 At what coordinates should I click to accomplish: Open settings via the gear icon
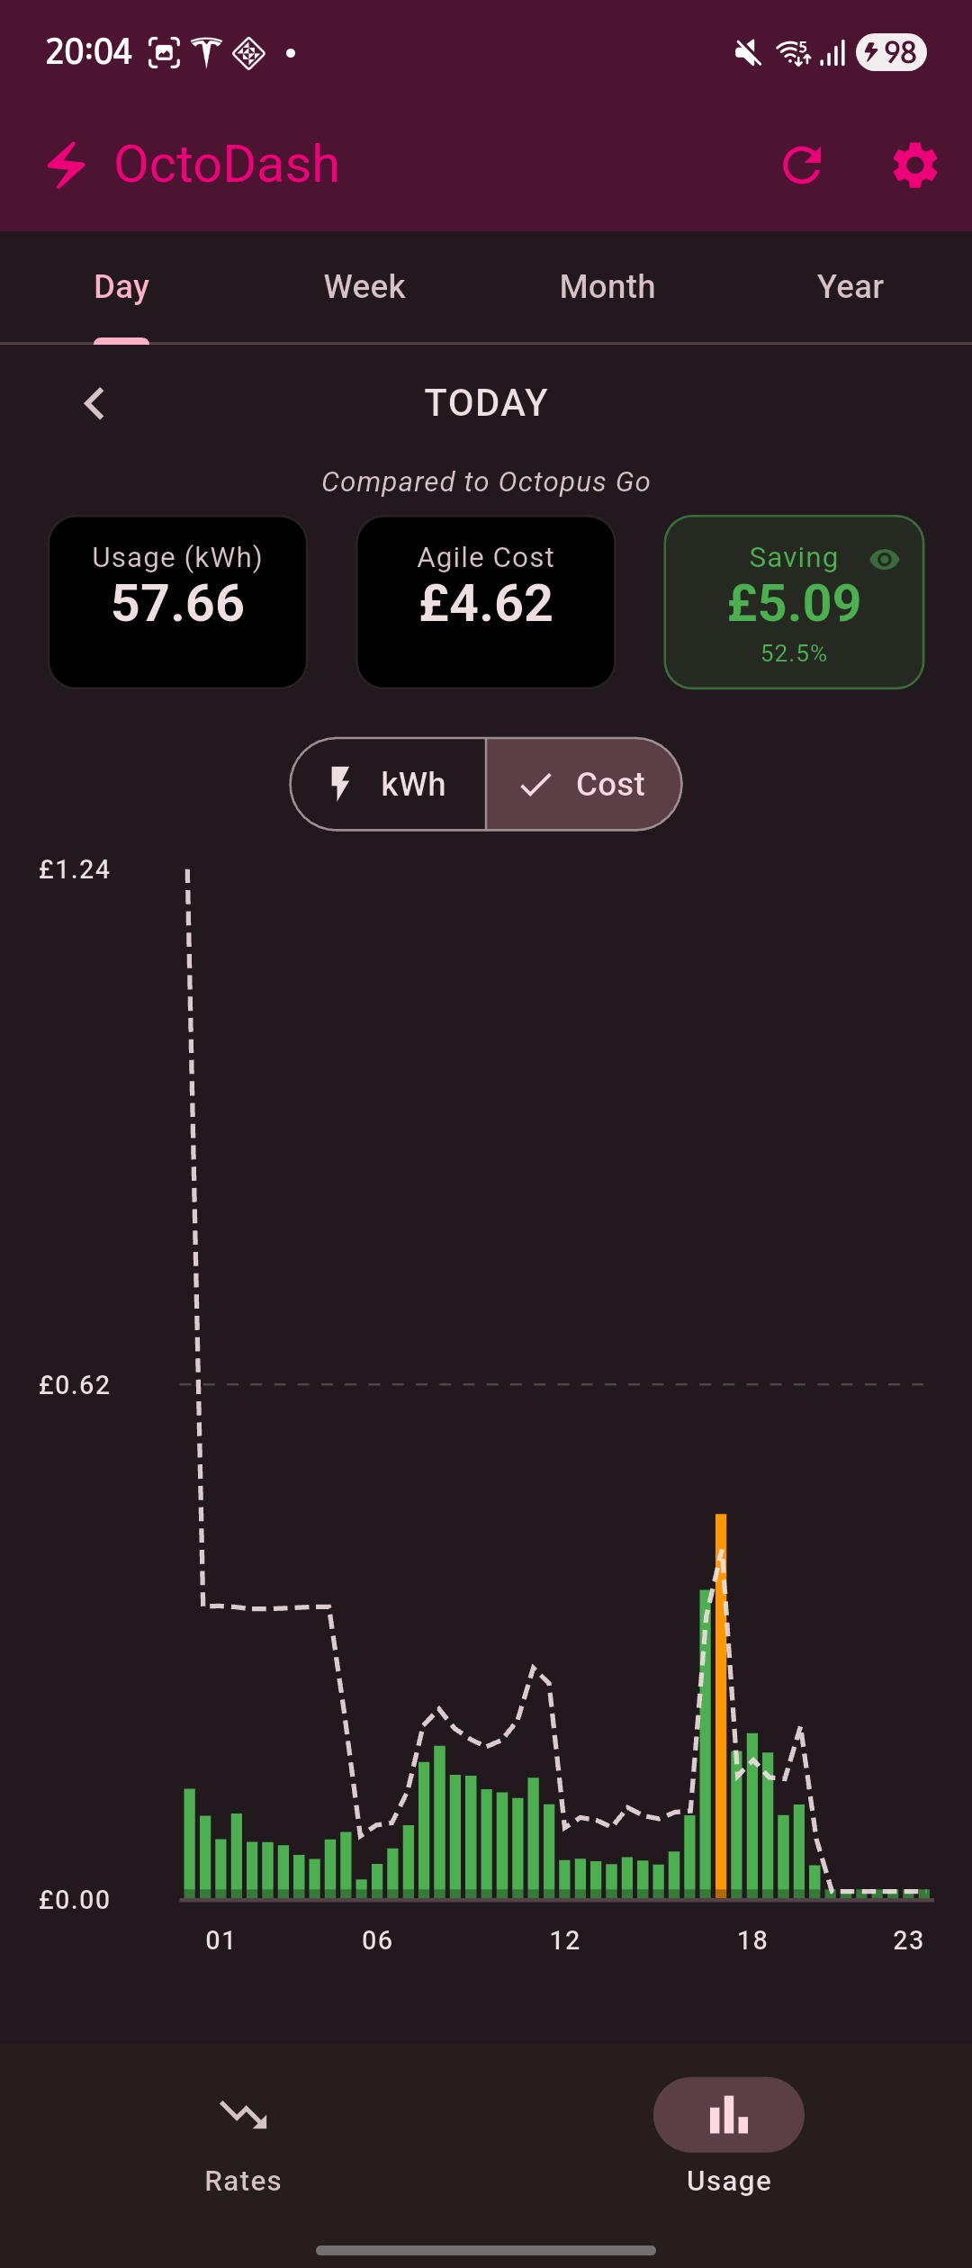tap(914, 166)
